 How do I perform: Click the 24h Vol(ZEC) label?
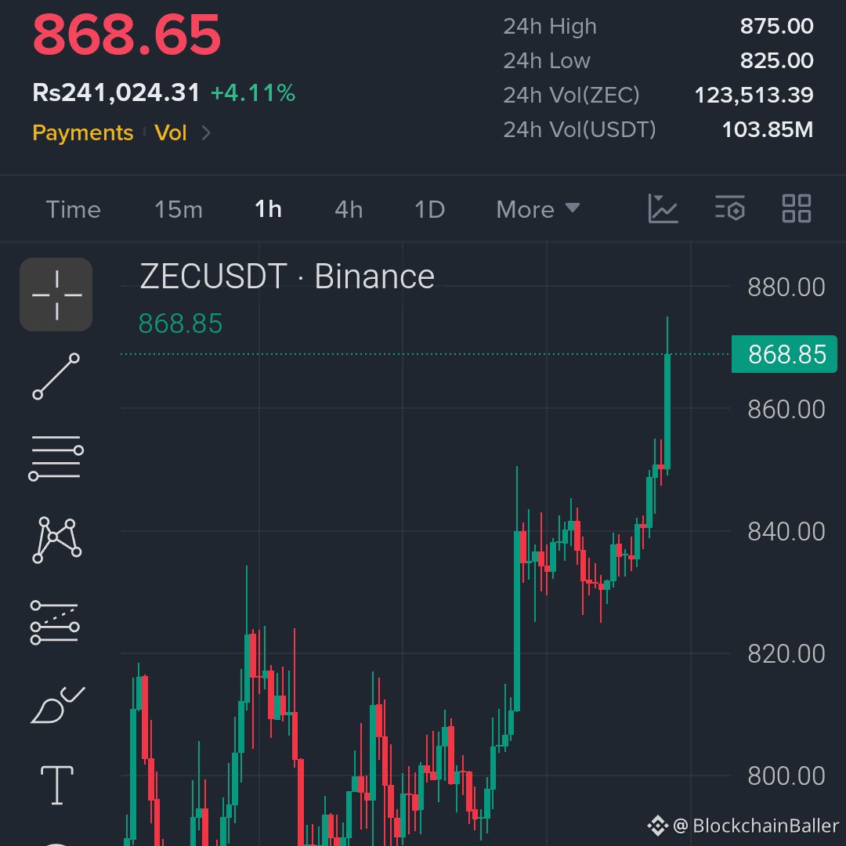coord(571,95)
